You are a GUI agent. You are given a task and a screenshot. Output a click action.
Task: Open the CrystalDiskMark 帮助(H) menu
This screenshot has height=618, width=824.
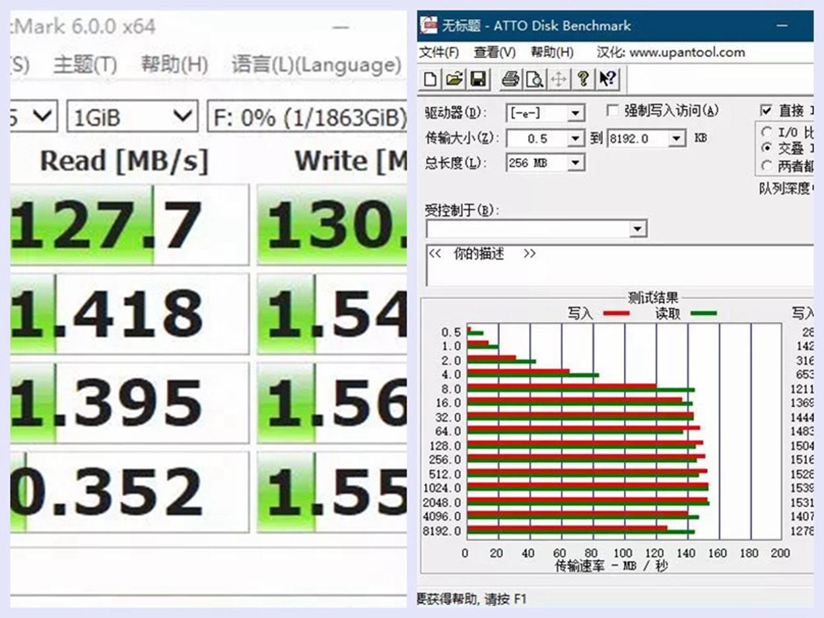(174, 65)
